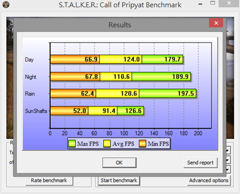Viewport: 240px width, 194px height.
Task: Click OK in the Results dialog
Action: (119, 163)
